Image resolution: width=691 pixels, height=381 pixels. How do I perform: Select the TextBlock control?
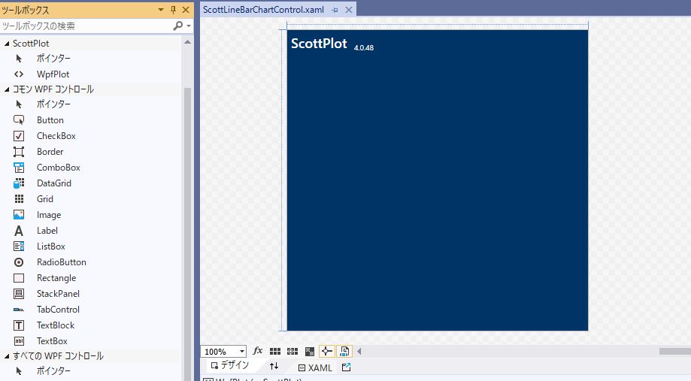point(55,325)
